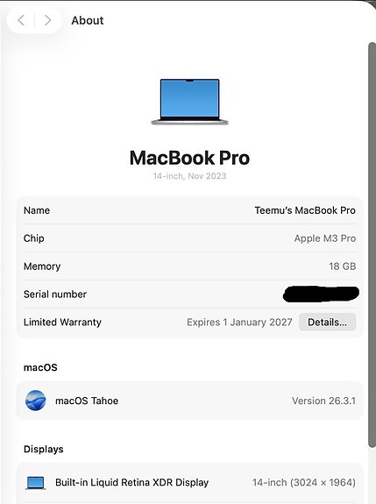Click the macOS Tahoe logo icon
The image size is (376, 504).
click(35, 401)
